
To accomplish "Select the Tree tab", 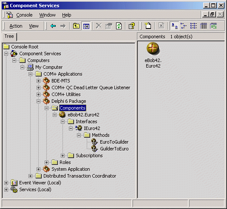I will point(9,36).
